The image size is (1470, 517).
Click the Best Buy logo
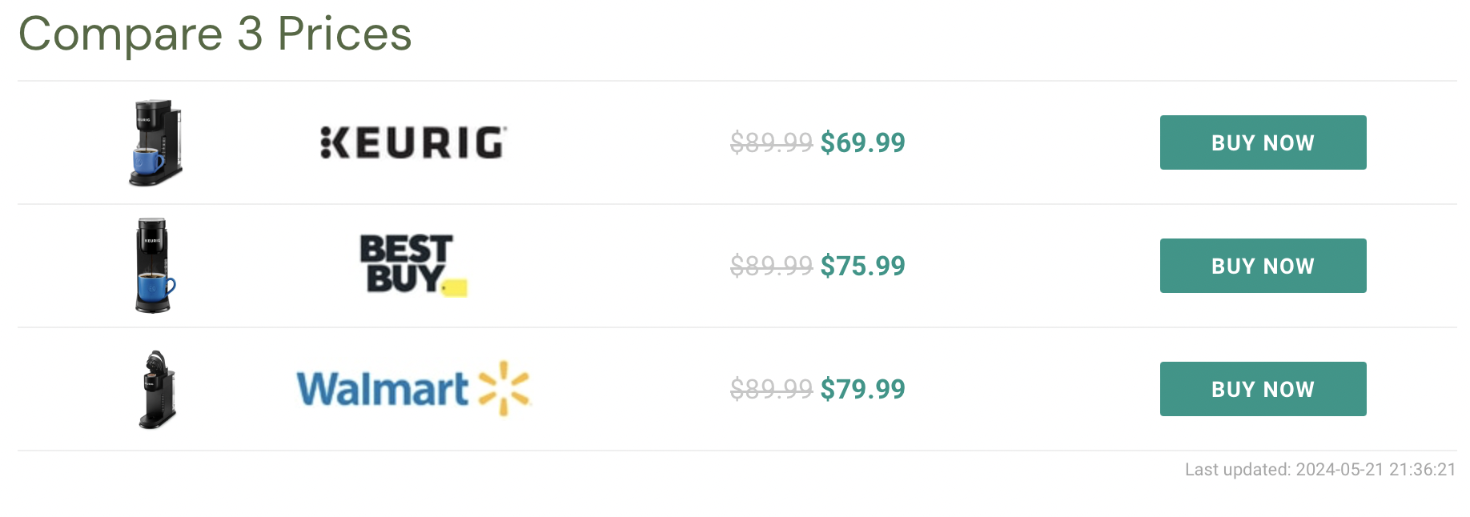413,265
